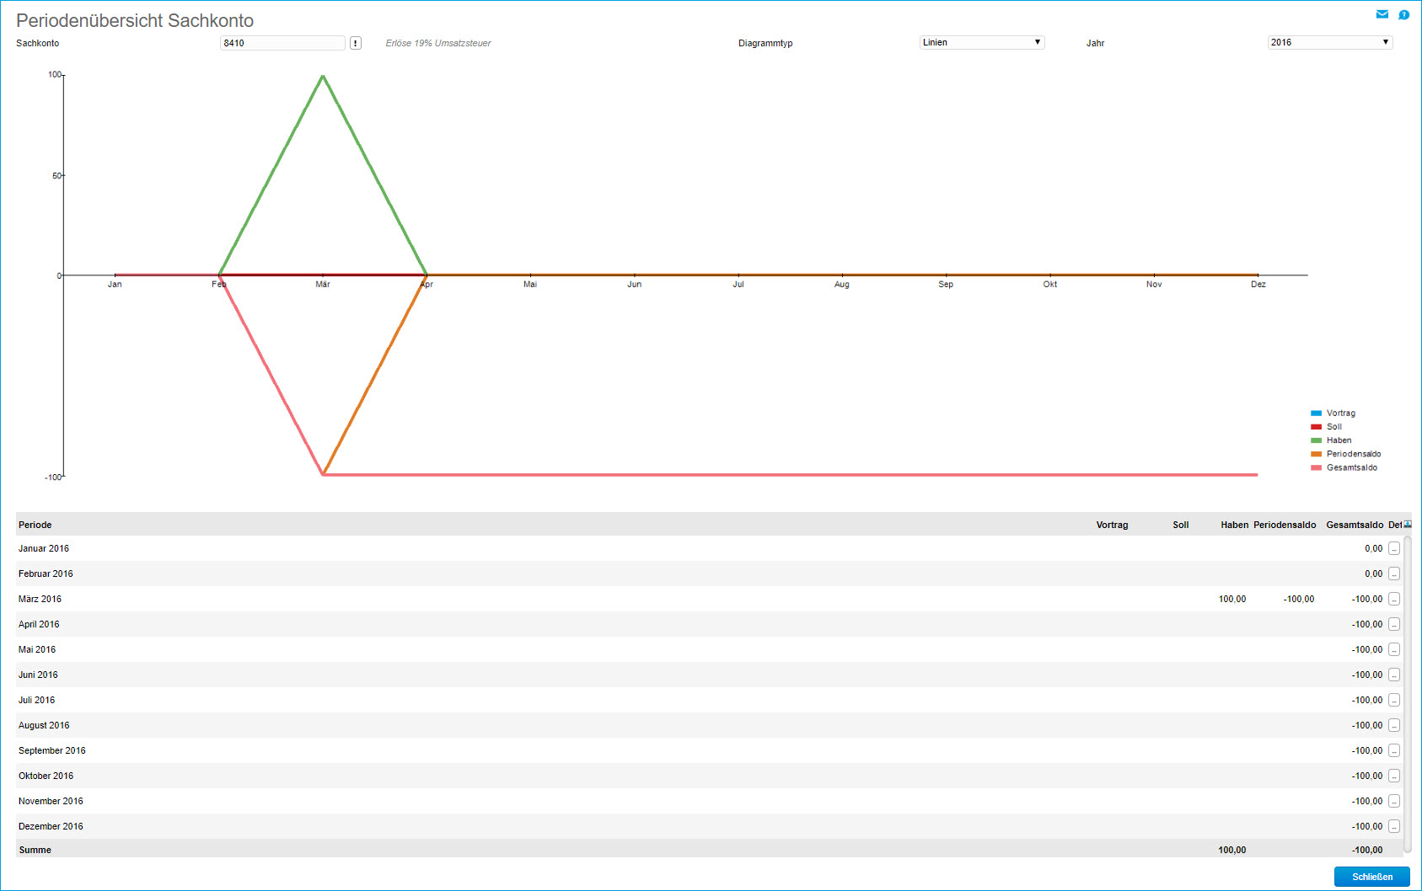Click the red Soll legend color swatch

[1316, 427]
